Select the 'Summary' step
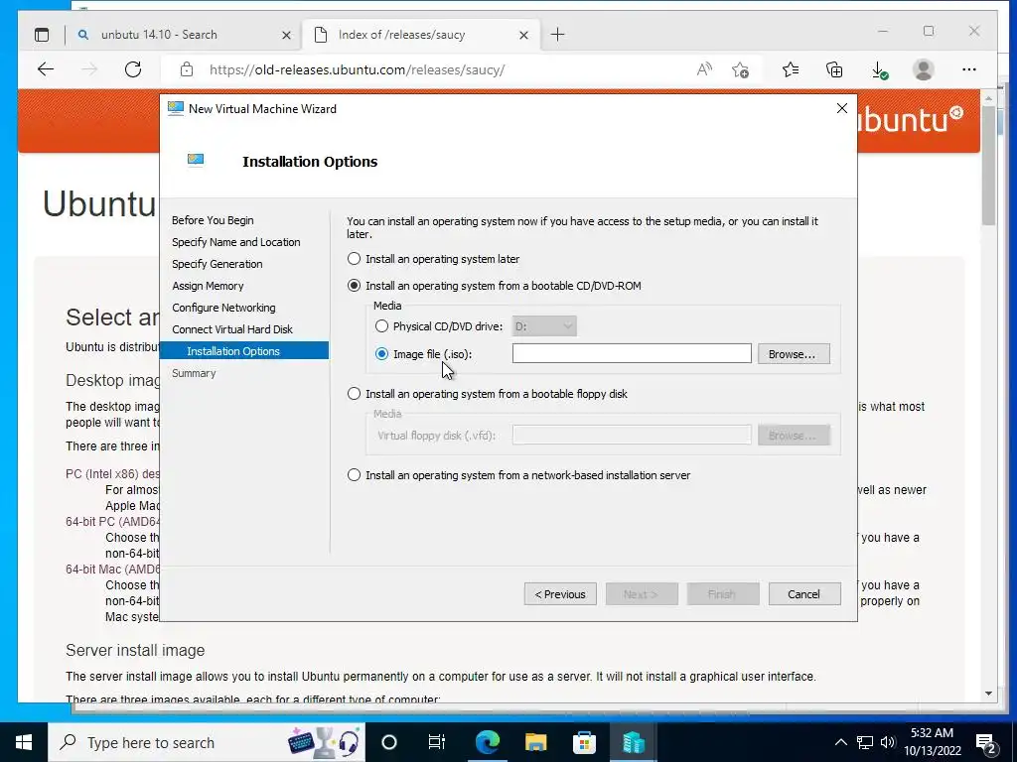The width and height of the screenshot is (1017, 762). 194,373
